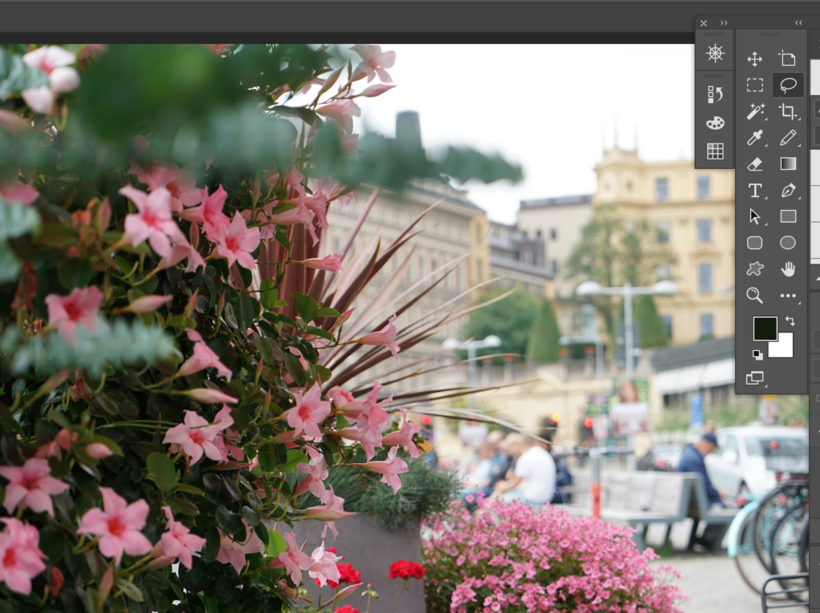
Task: Select the Rectangular Marquee tool
Action: [754, 85]
